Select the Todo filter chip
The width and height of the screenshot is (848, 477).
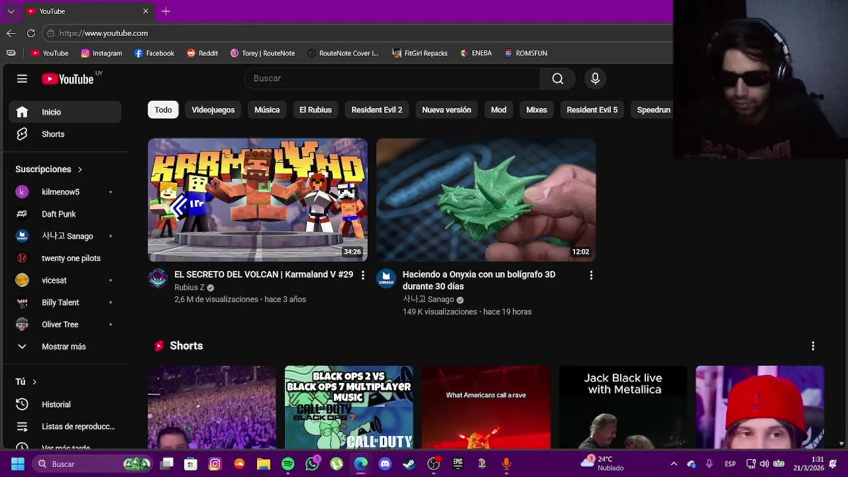pos(163,110)
